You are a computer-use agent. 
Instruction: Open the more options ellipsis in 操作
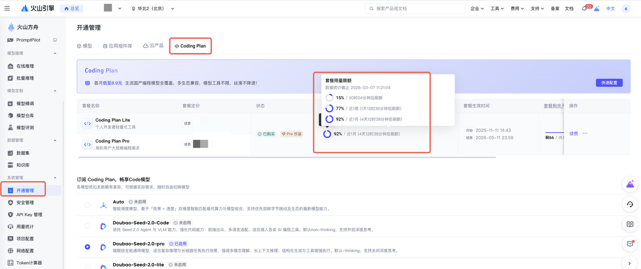pyautogui.click(x=585, y=134)
